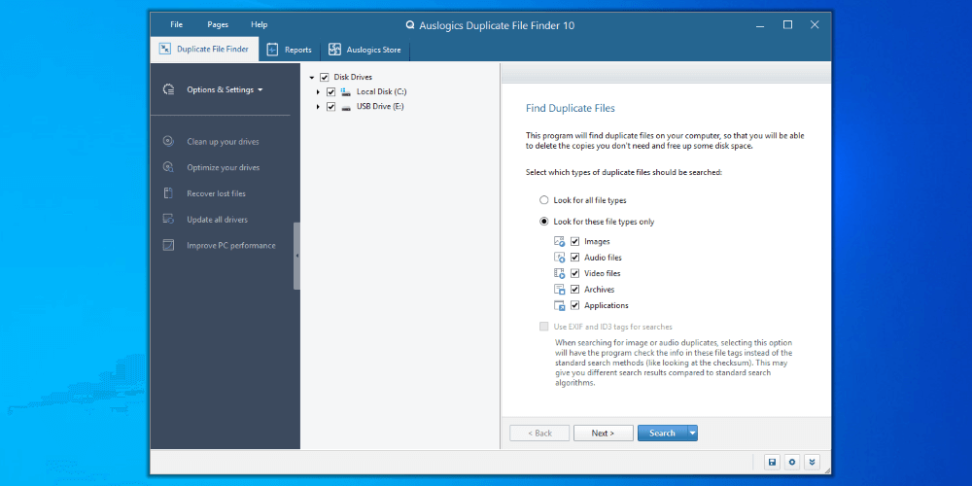Uncheck the Applications checkbox
The height and width of the screenshot is (486, 972).
pyautogui.click(x=575, y=305)
